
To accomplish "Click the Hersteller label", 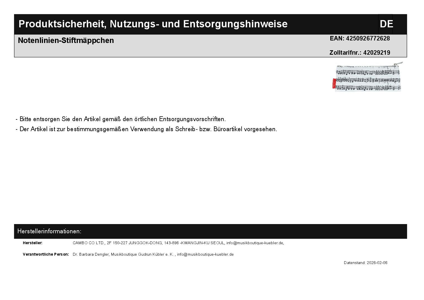I will tap(33, 243).
